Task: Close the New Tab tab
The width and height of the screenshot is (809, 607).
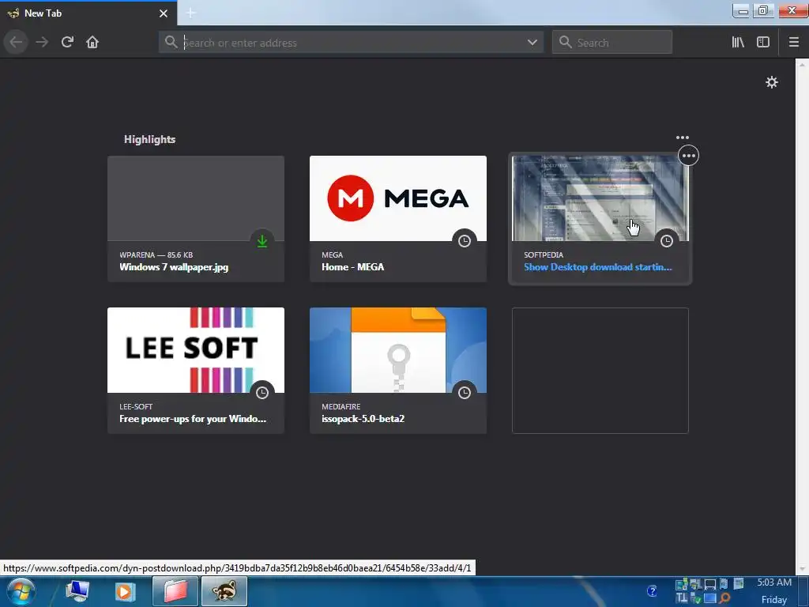Action: pyautogui.click(x=163, y=13)
